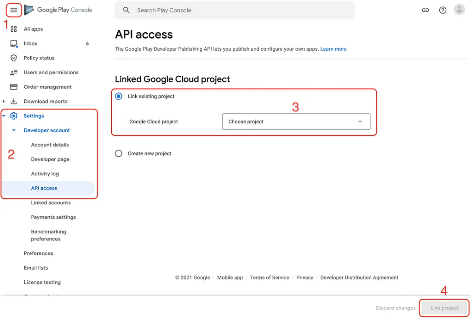Open the hamburger navigation menu
471x318 pixels.
pos(13,10)
